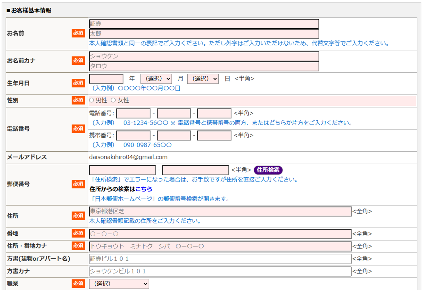This screenshot has width=423, height=290.
Task: Click the 番地 street number field
Action: pos(220,234)
